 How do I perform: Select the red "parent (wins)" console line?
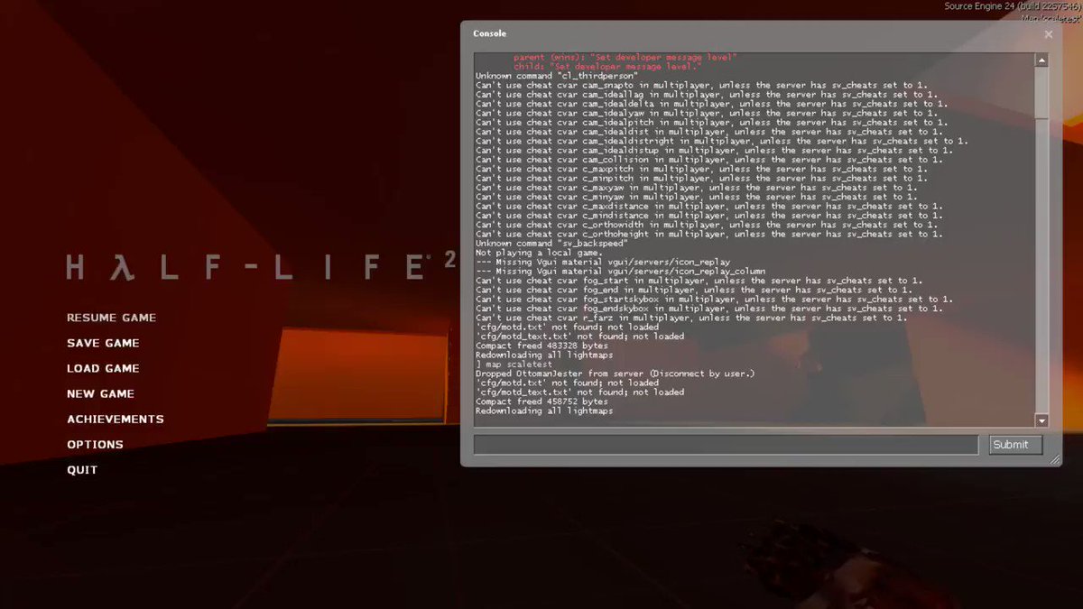[625, 57]
